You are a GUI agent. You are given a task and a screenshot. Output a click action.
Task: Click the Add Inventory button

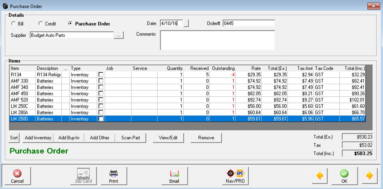(x=38, y=138)
